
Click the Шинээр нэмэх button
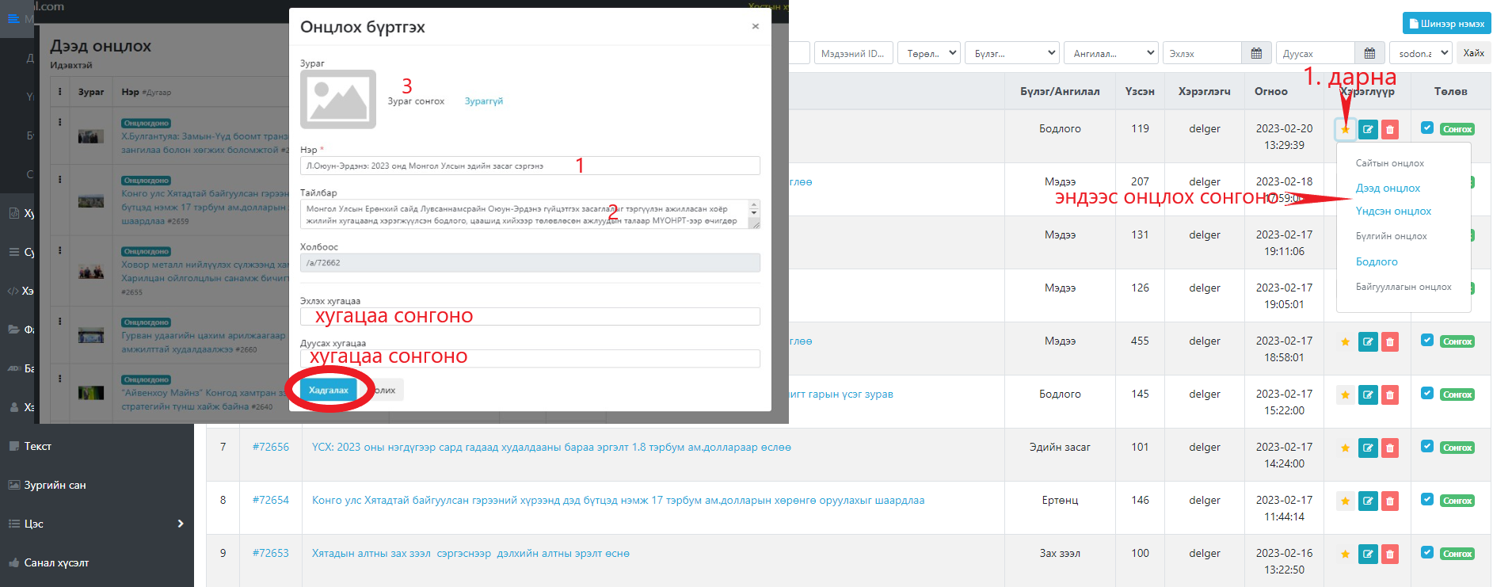pyautogui.click(x=1446, y=24)
